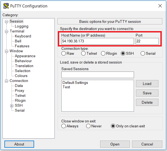Set close window on exit to Never
The image size is (167, 151).
point(88,126)
